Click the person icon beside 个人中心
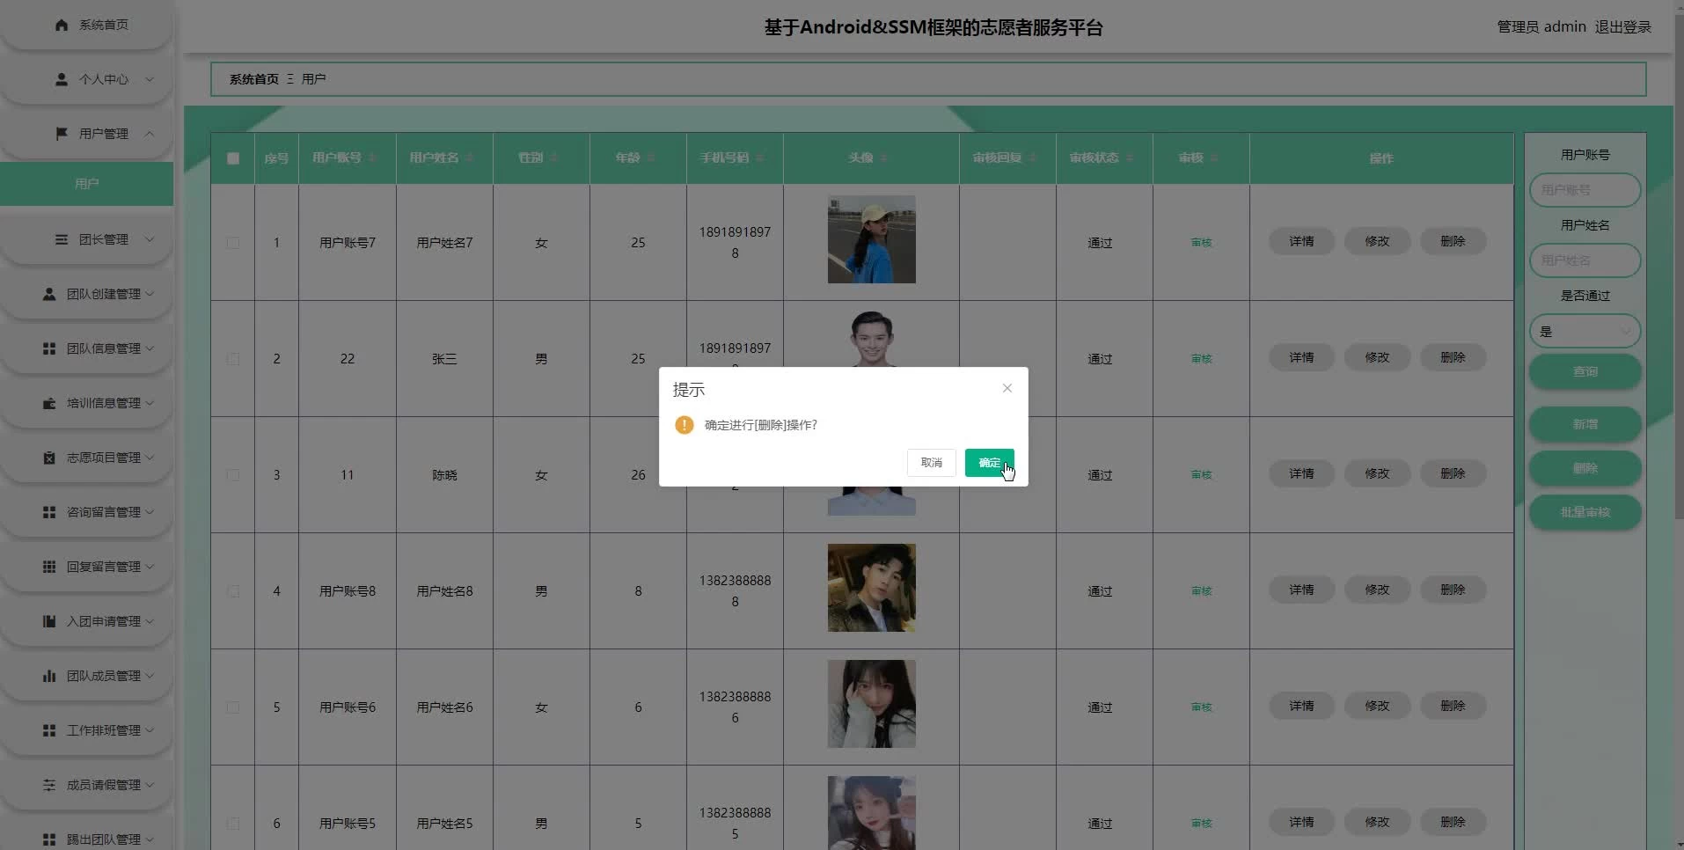 62,79
